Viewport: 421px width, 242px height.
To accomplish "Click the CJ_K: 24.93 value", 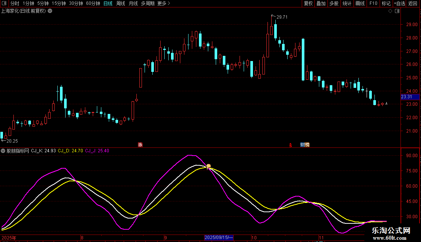I will [x=44, y=151].
